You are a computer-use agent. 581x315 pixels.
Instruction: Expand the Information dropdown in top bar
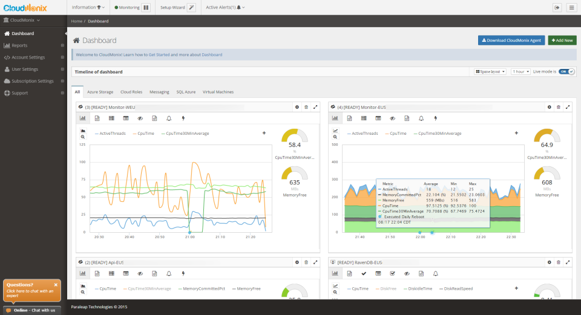click(88, 7)
